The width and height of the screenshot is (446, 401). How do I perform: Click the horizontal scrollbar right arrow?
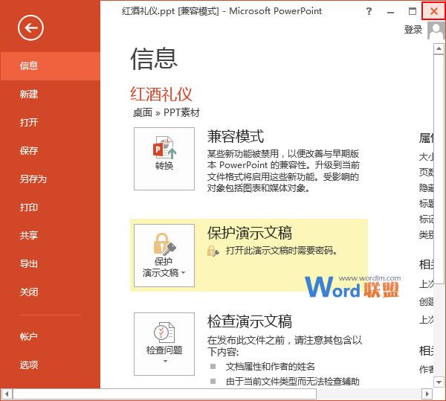pos(427,394)
